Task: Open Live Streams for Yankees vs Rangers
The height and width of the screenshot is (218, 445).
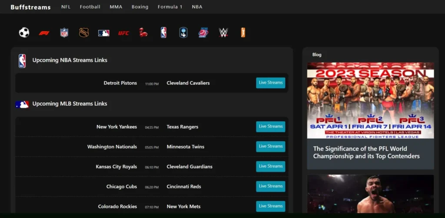Action: tap(271, 127)
